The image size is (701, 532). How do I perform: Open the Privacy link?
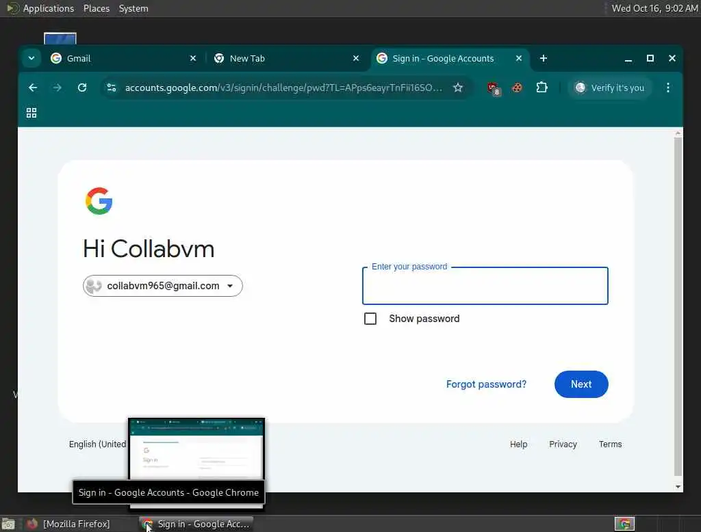pyautogui.click(x=563, y=444)
